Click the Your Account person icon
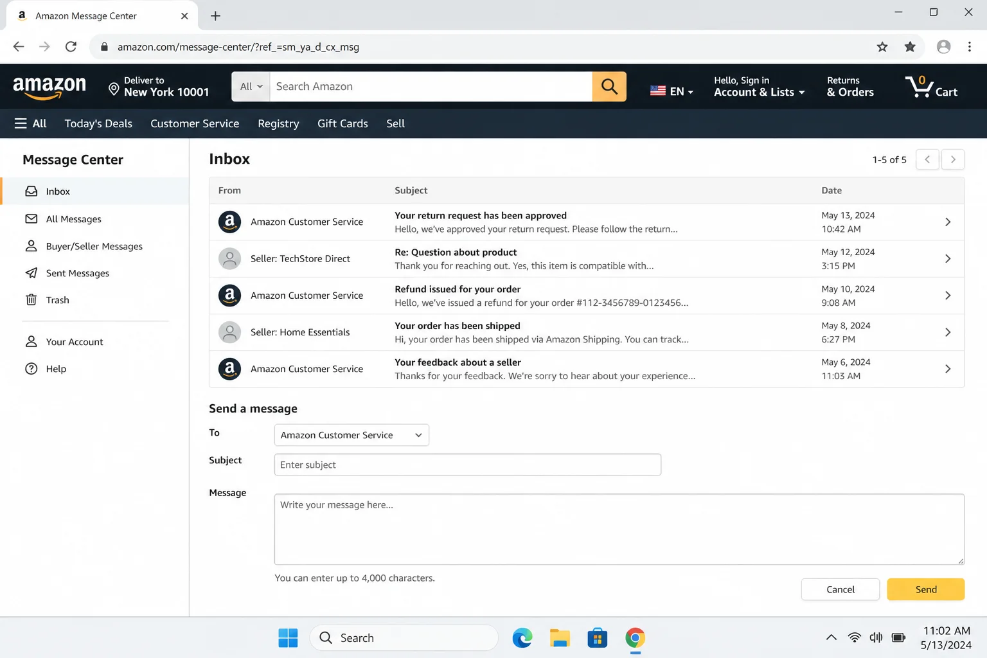The width and height of the screenshot is (987, 658). [31, 342]
